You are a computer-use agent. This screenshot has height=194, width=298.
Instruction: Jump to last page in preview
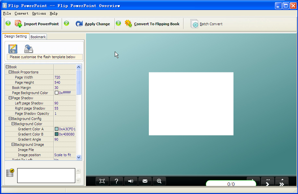coord(282,182)
